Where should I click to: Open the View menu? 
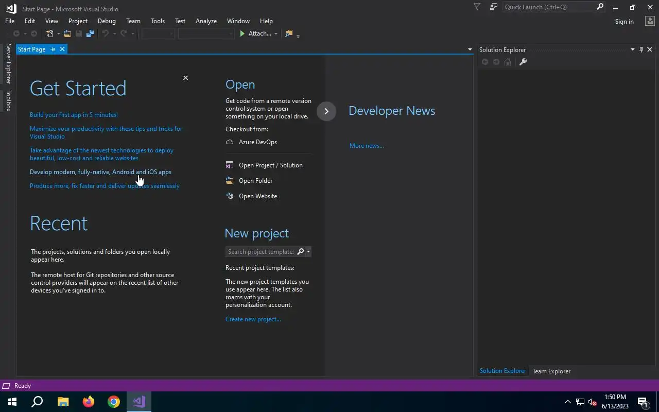[x=51, y=21]
